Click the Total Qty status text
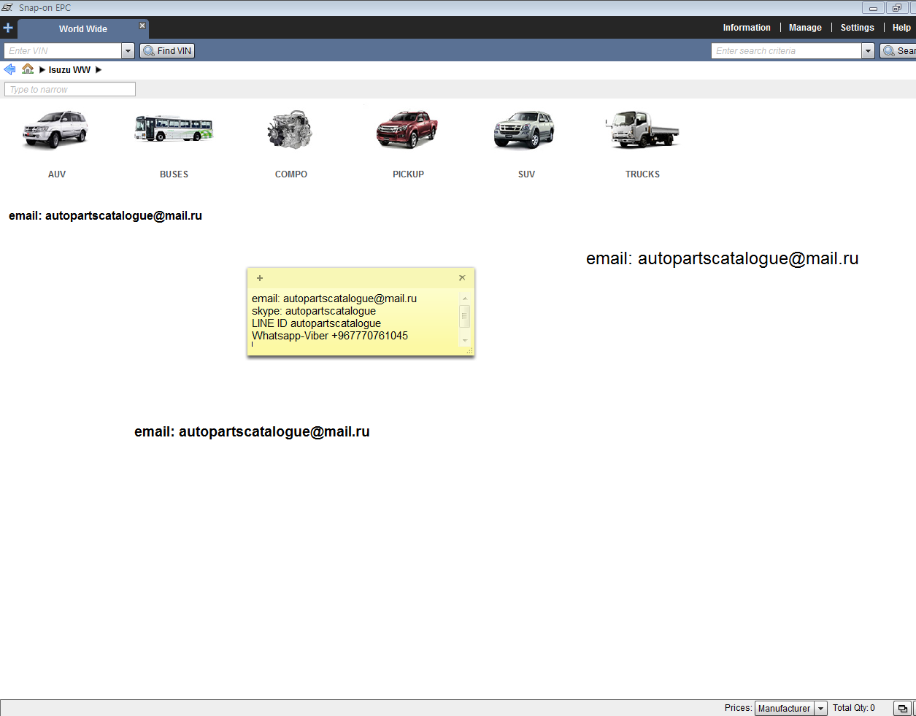The image size is (916, 716). [854, 708]
